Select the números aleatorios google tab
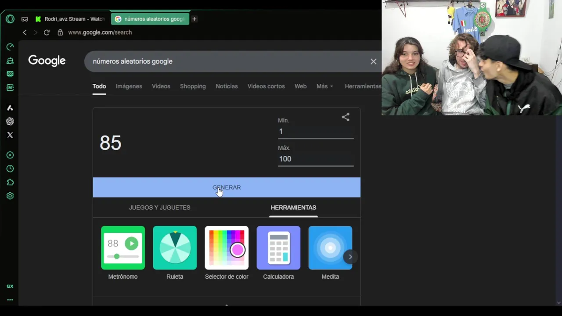 (150, 19)
